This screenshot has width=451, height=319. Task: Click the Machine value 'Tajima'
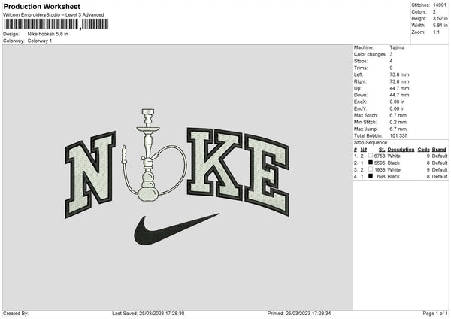point(397,47)
